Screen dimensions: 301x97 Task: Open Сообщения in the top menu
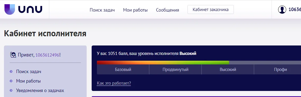(167, 10)
